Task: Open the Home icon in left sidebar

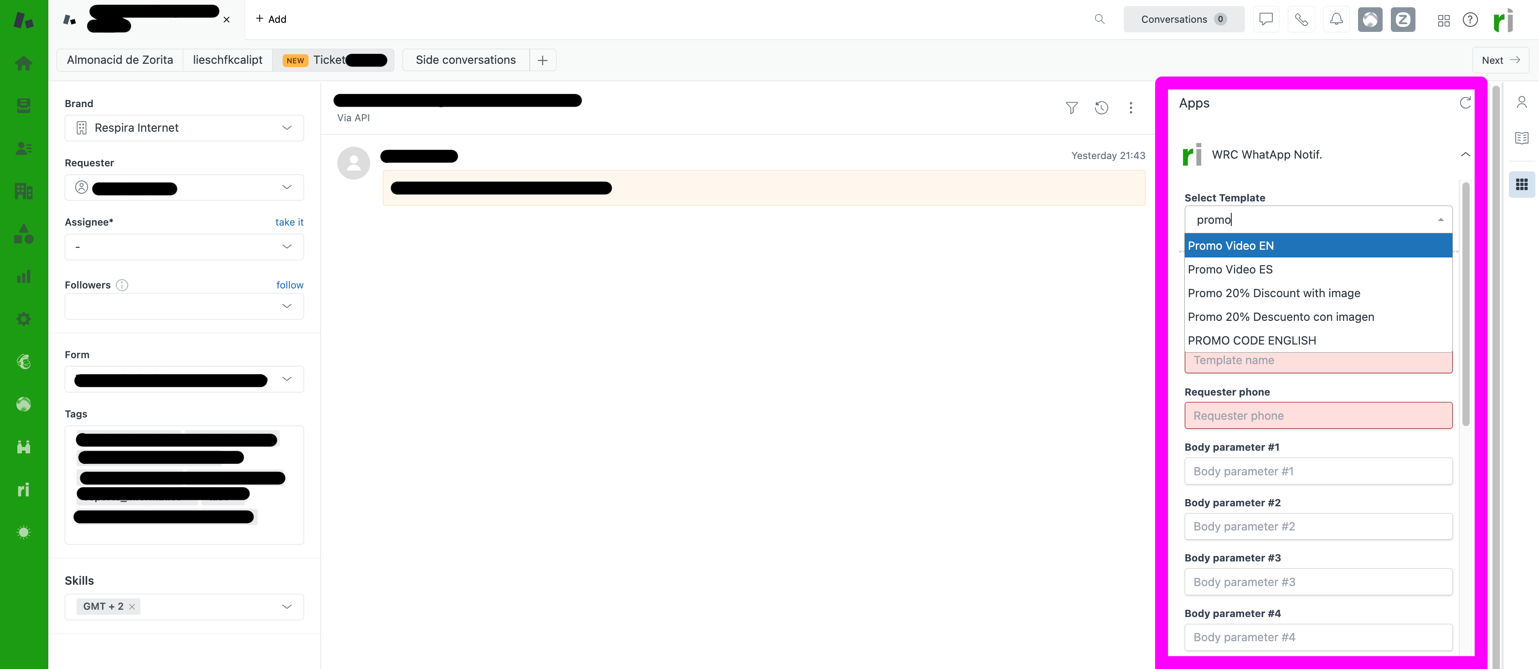Action: tap(23, 63)
